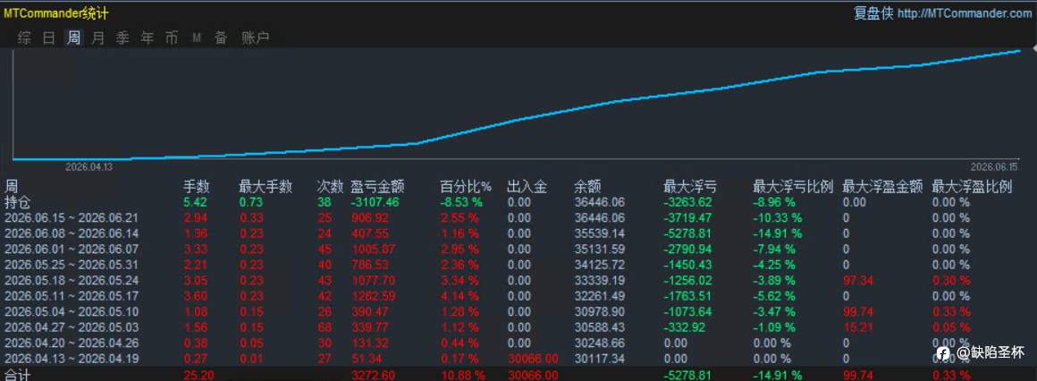Click the 余额 column header

pyautogui.click(x=587, y=187)
